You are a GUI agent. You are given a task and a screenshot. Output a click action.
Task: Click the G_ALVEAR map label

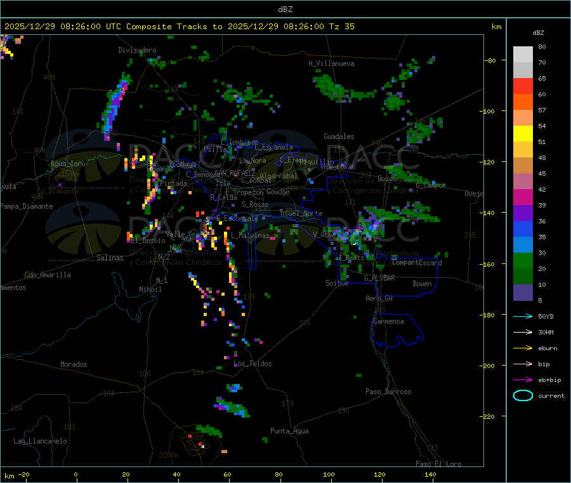coord(379,278)
